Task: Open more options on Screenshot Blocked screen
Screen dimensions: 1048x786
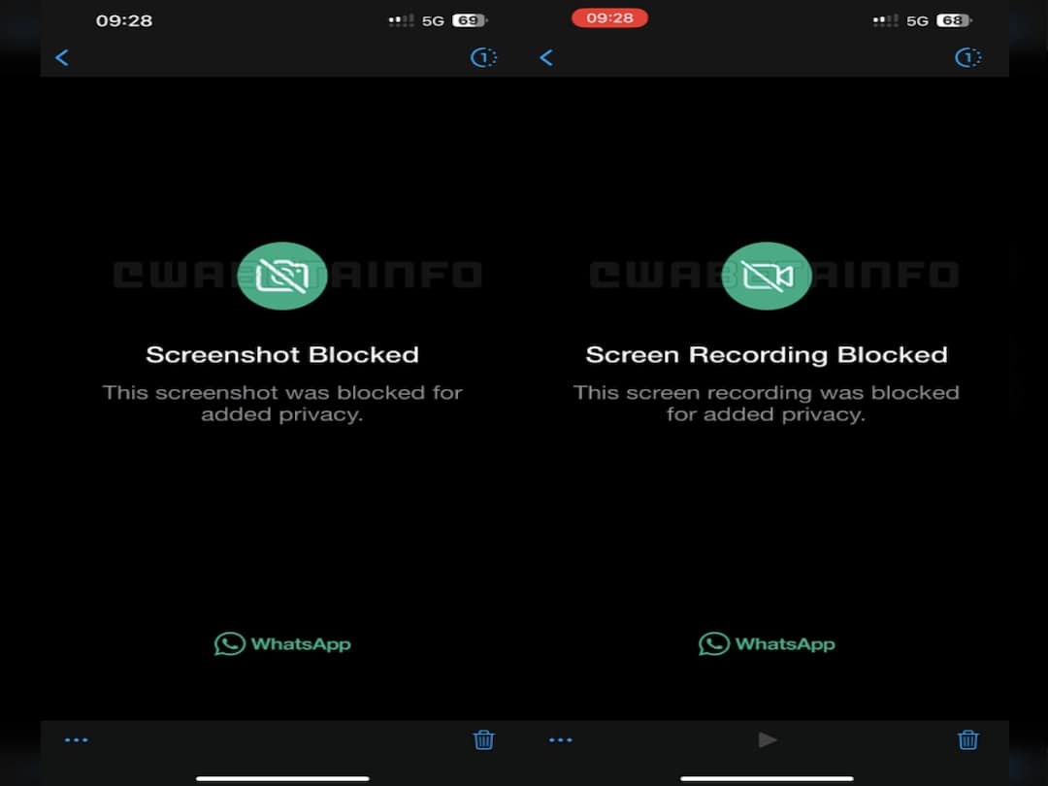Action: pyautogui.click(x=76, y=739)
